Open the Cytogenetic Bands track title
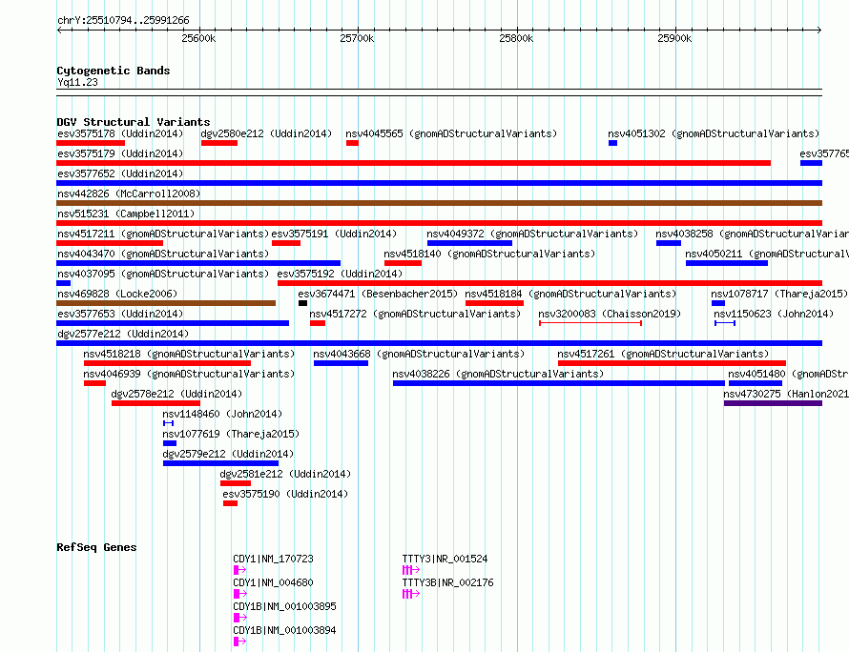The width and height of the screenshot is (849, 652). point(114,71)
